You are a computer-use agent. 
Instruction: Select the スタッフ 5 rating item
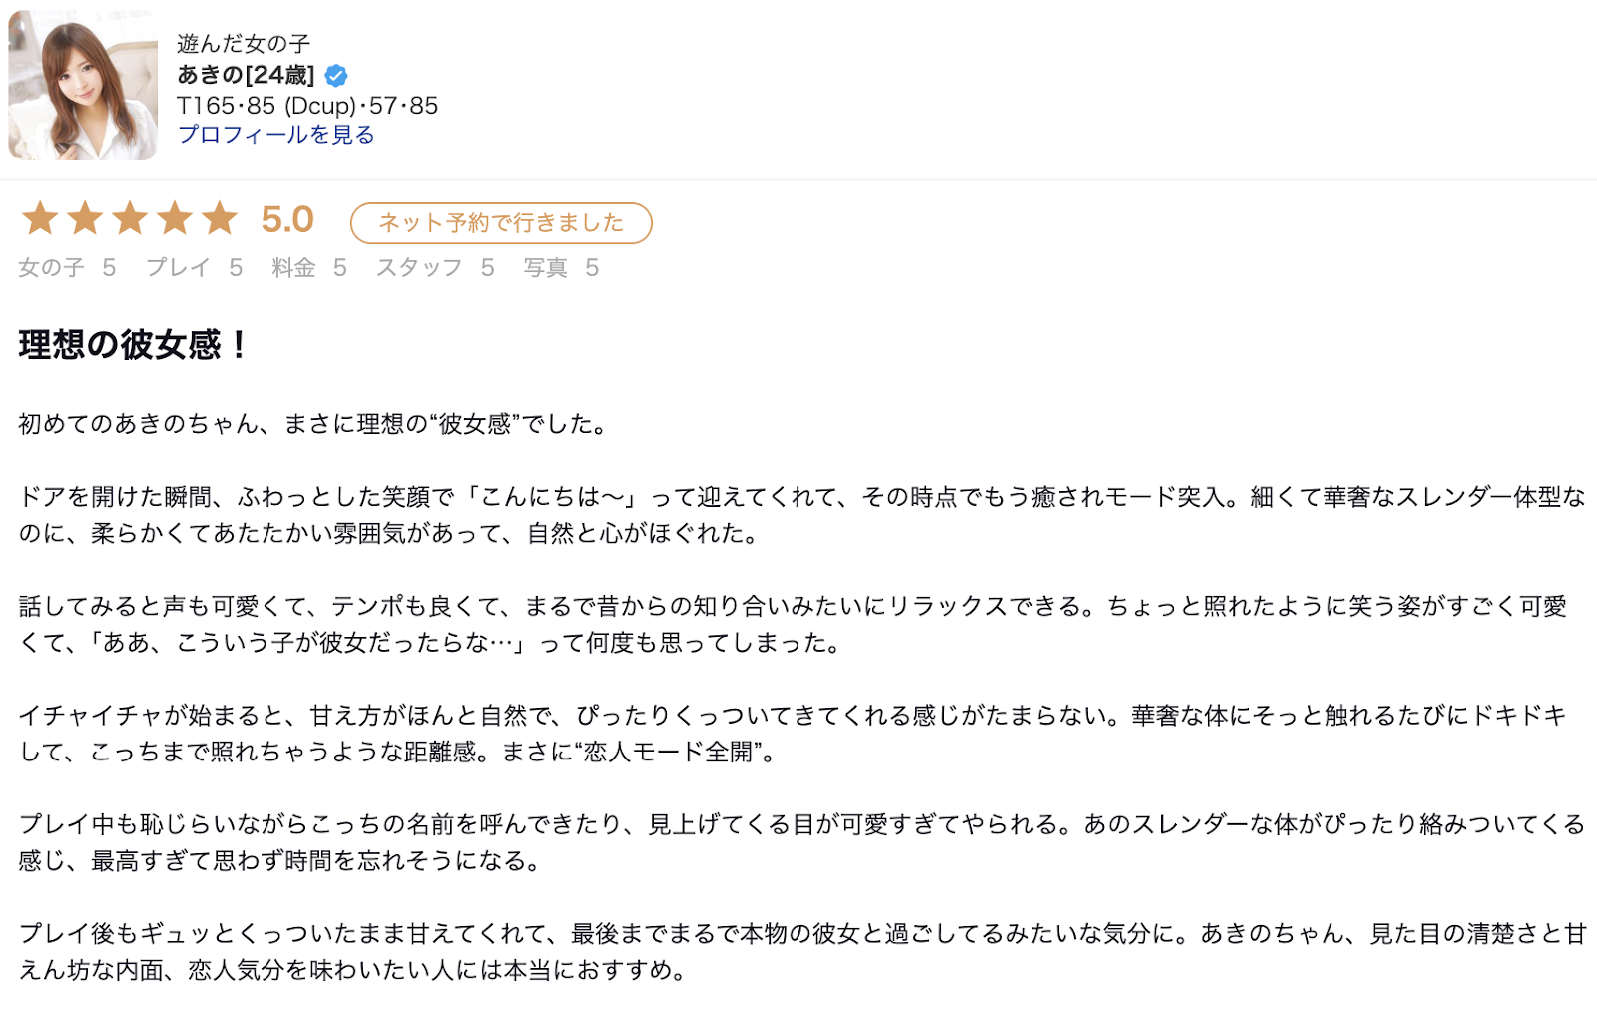click(x=435, y=267)
